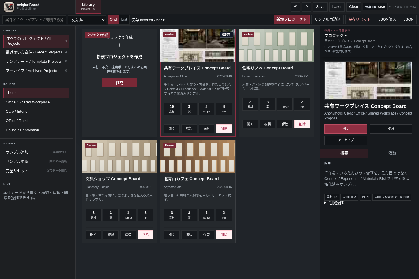Click the preview image in the right panel

[x=368, y=81]
